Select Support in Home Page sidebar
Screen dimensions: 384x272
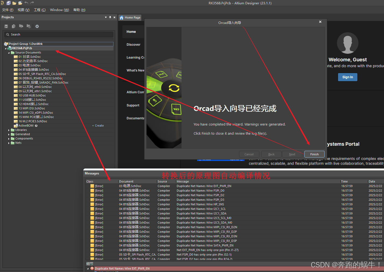coord(133,105)
